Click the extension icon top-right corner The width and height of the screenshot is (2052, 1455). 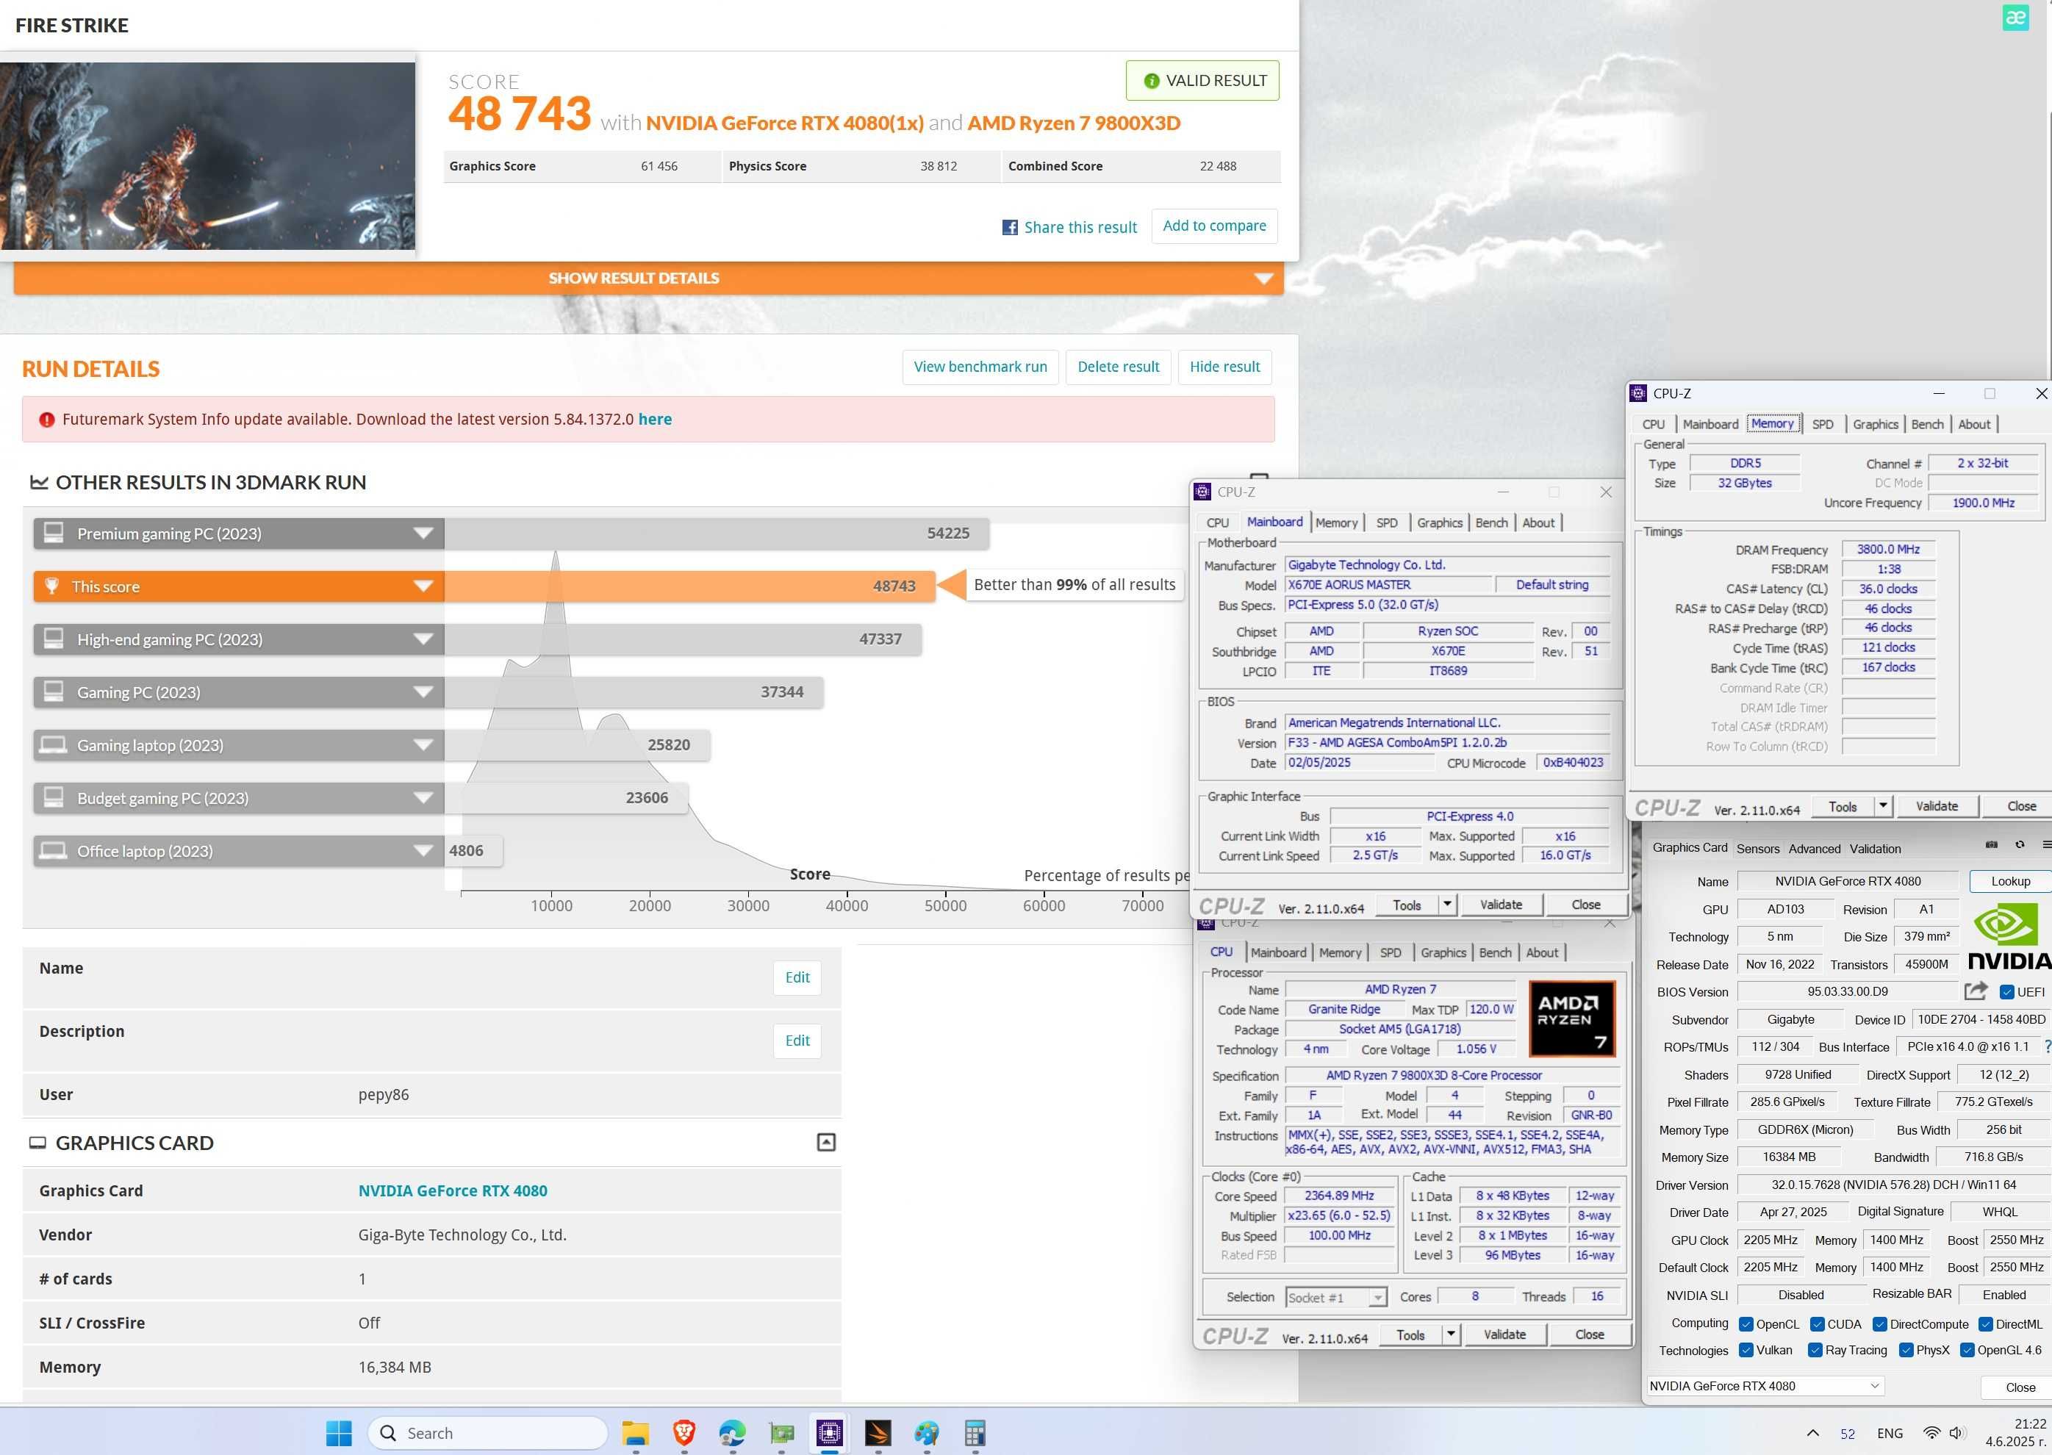coord(2015,18)
